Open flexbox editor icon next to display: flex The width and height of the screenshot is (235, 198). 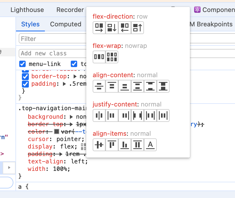tap(84, 147)
